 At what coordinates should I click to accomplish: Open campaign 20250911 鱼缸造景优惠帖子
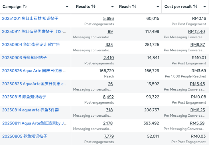[34, 31]
